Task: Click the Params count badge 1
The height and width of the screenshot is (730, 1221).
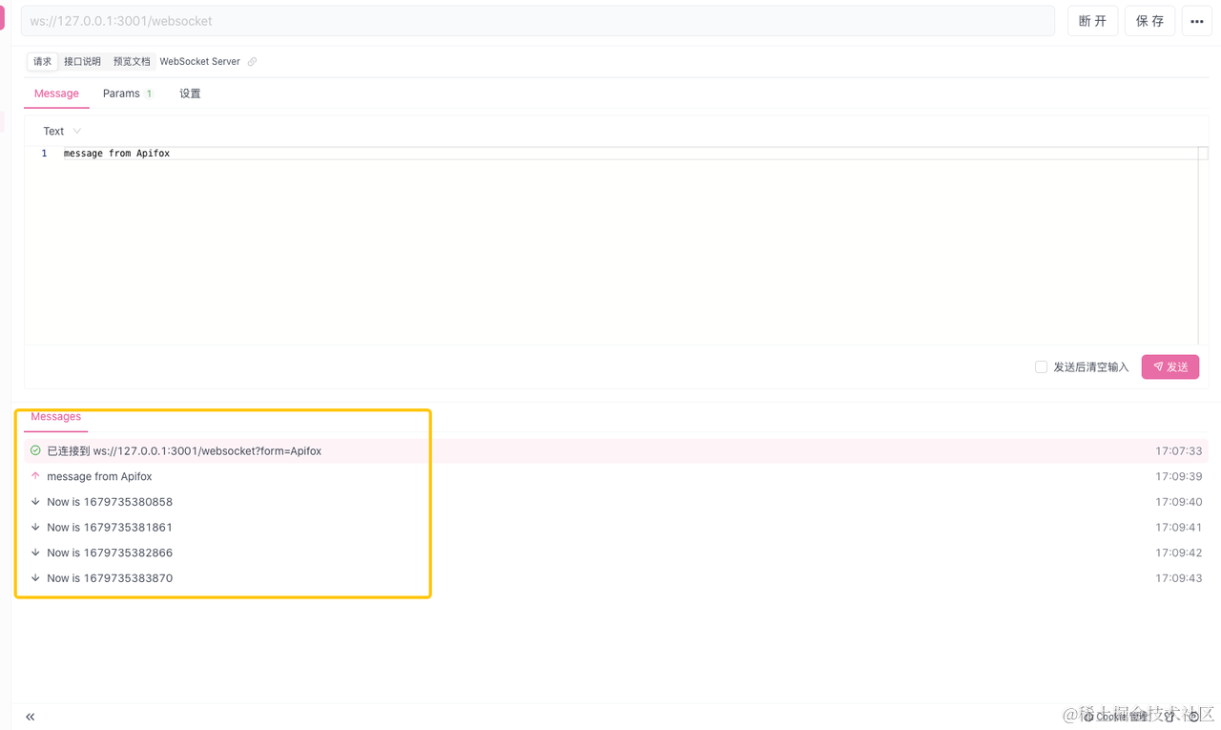Action: click(149, 94)
